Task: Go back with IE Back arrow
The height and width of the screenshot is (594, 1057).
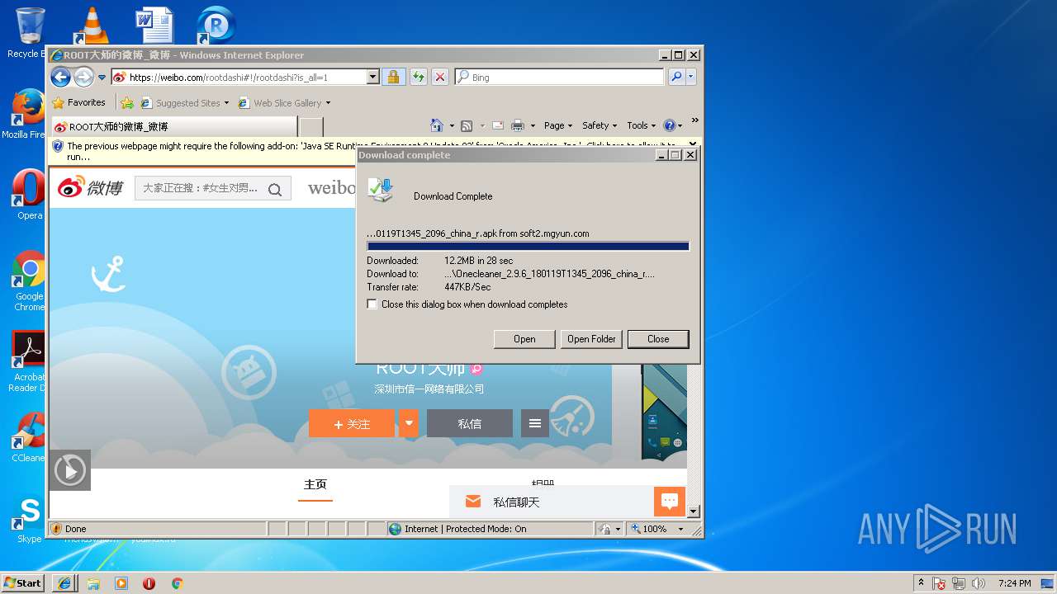Action: pos(60,77)
